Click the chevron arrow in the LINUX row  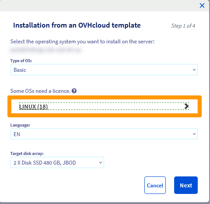click(186, 106)
